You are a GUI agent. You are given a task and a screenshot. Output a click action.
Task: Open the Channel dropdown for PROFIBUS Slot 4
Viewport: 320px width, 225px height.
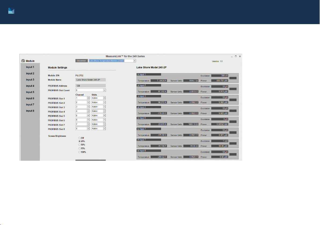coord(88,111)
